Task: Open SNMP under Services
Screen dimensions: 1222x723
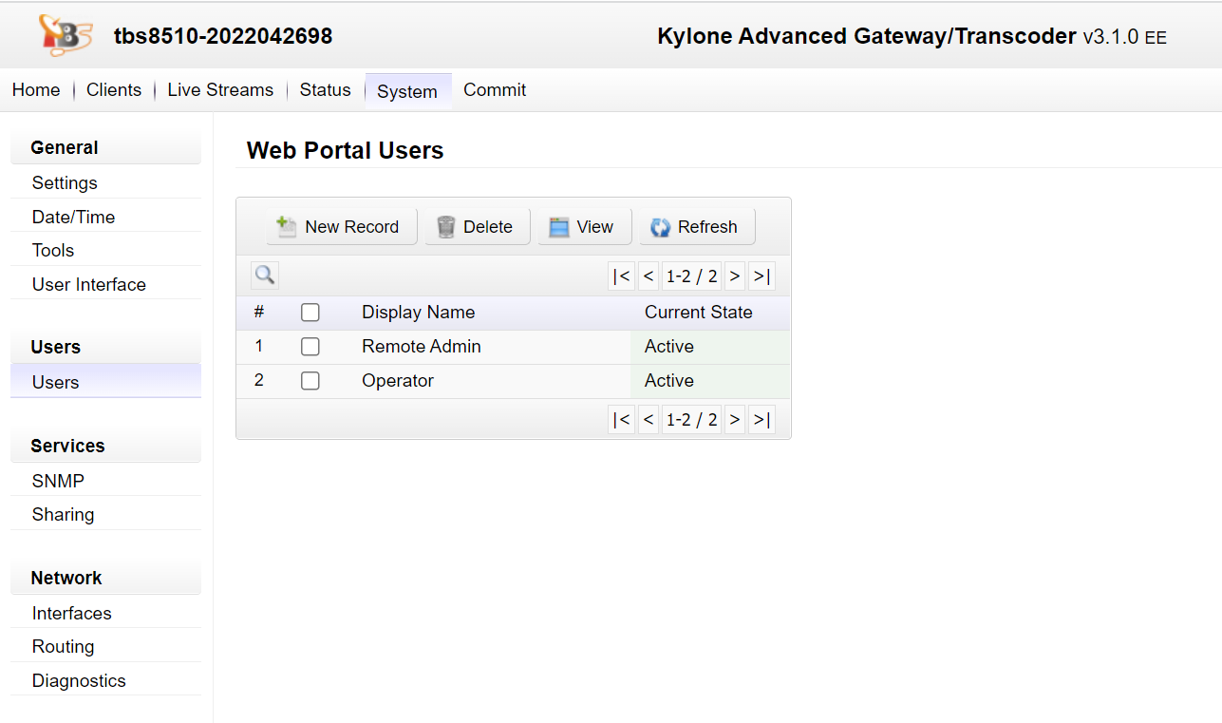Action: 58,482
